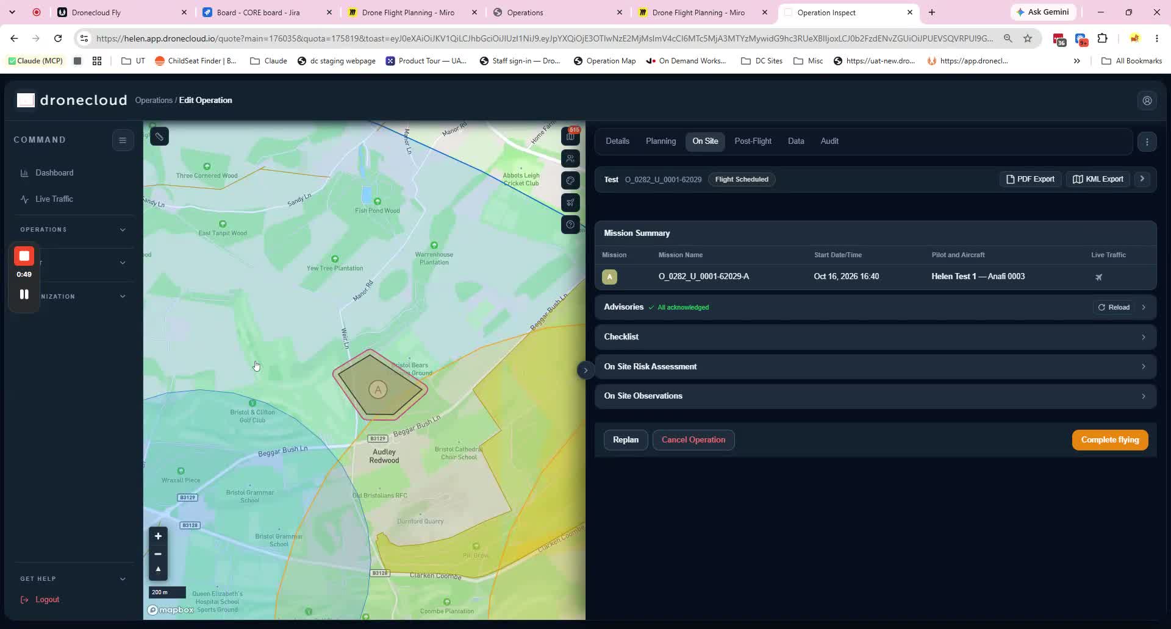The height and width of the screenshot is (629, 1171).
Task: Expand the Get Help sidebar section
Action: point(73,578)
